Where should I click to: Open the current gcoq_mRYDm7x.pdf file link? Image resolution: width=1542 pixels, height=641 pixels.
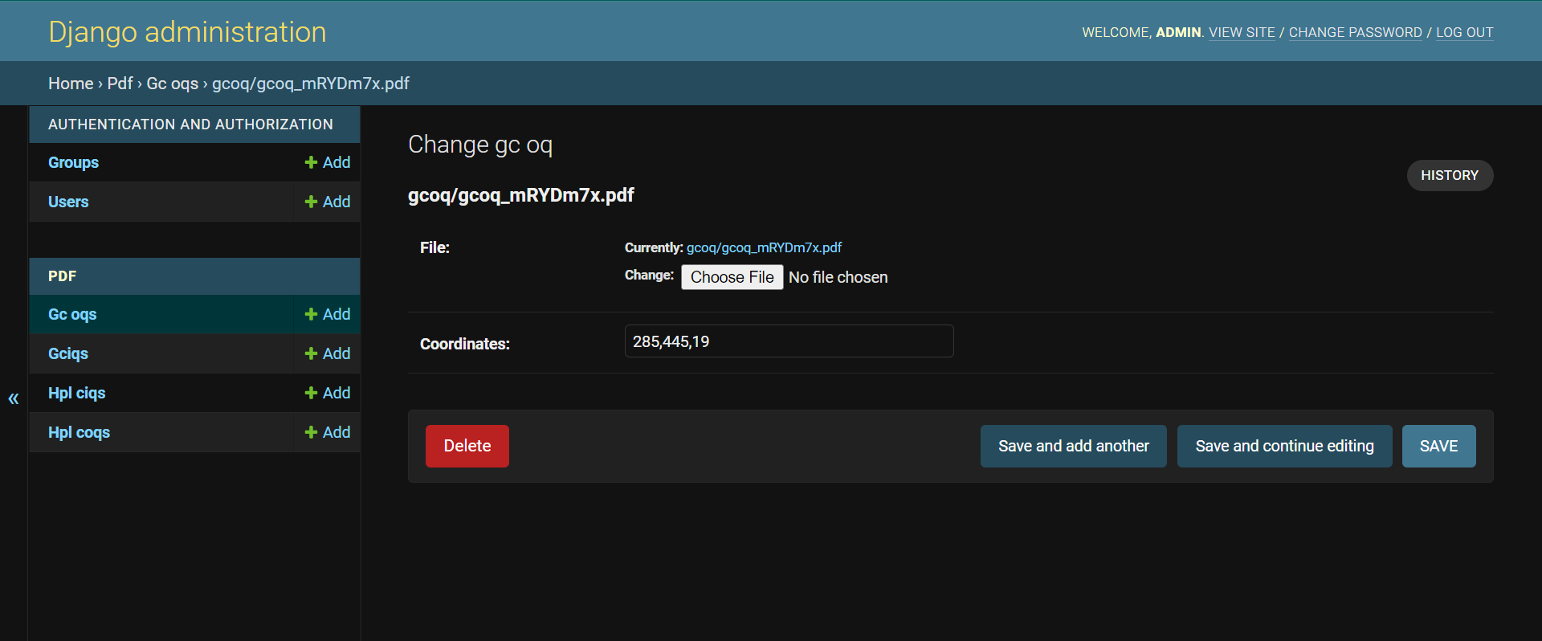pyautogui.click(x=764, y=247)
